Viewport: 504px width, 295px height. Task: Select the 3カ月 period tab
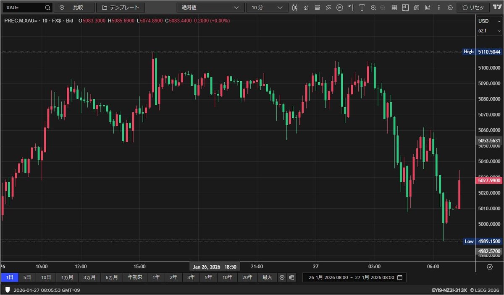pos(89,277)
